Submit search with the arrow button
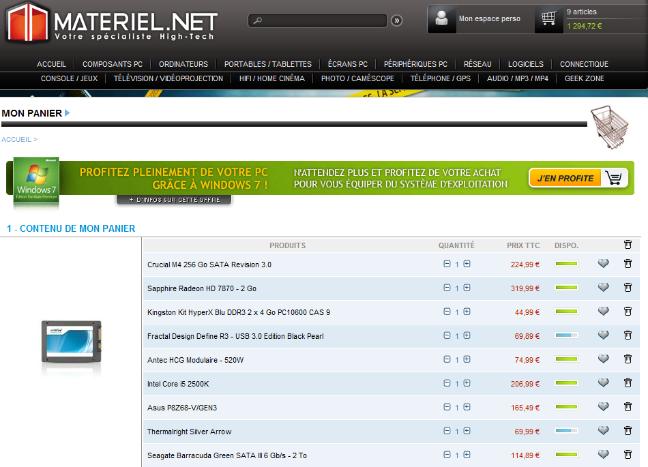648x467 pixels. (x=397, y=20)
